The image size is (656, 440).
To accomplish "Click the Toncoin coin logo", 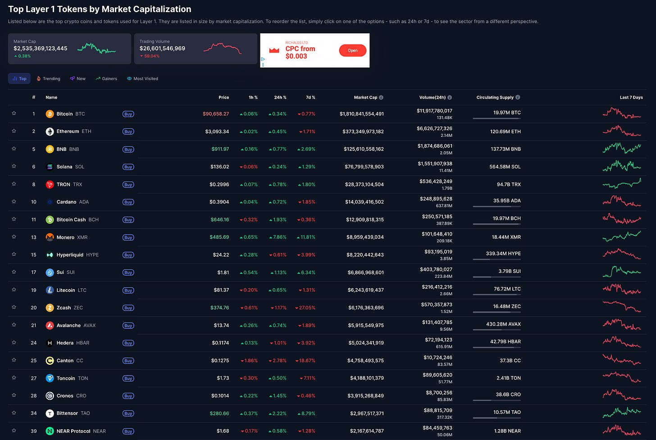I will (50, 378).
